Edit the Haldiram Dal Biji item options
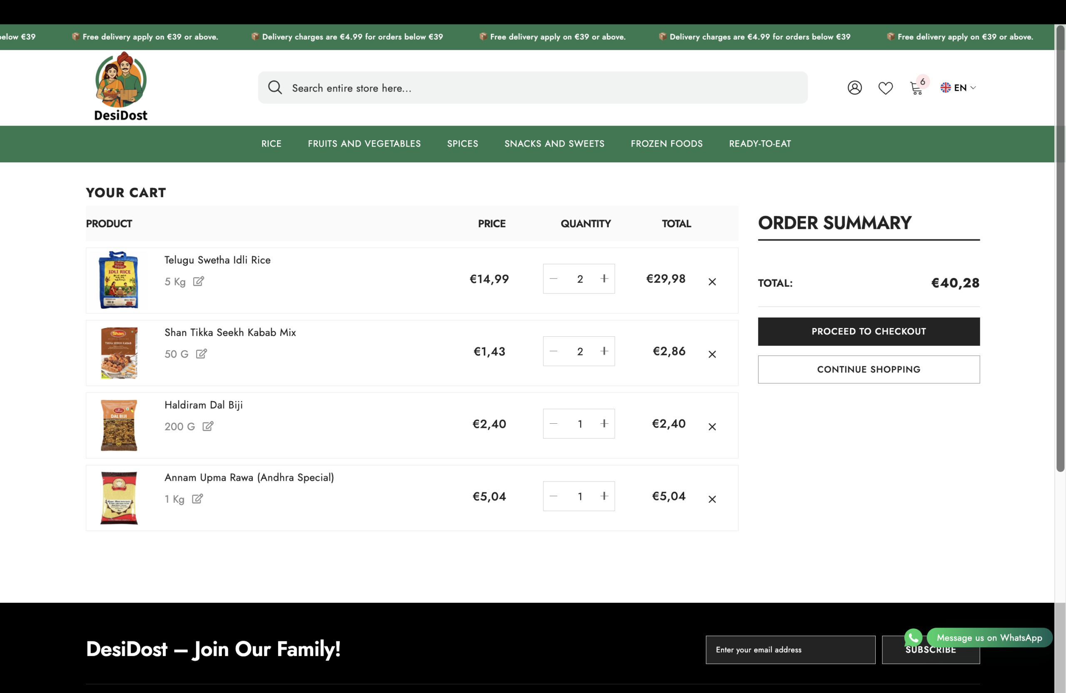The height and width of the screenshot is (693, 1066). [x=208, y=427]
